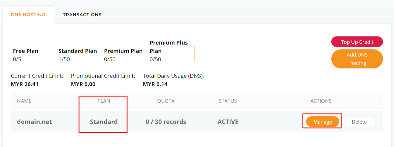Click the Top Up Credit button
The height and width of the screenshot is (147, 394).
click(357, 42)
